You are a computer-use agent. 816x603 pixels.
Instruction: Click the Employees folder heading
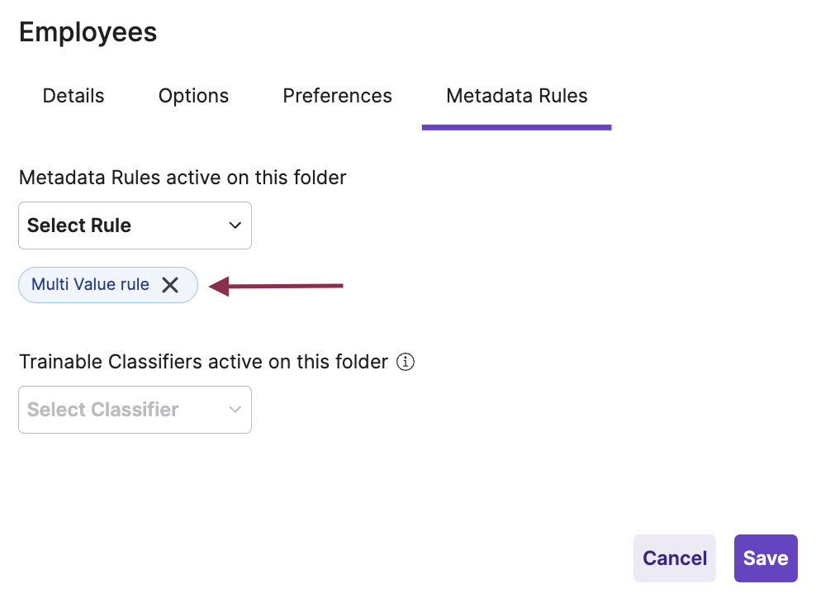click(88, 32)
